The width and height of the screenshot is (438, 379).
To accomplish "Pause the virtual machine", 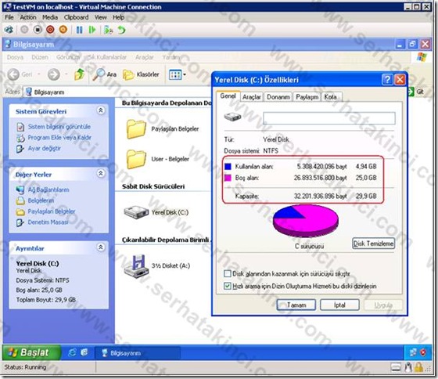I will pos(79,30).
